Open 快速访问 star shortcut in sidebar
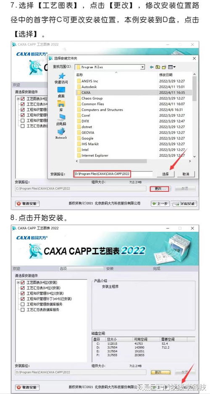The image size is (210, 394). pos(61,79)
